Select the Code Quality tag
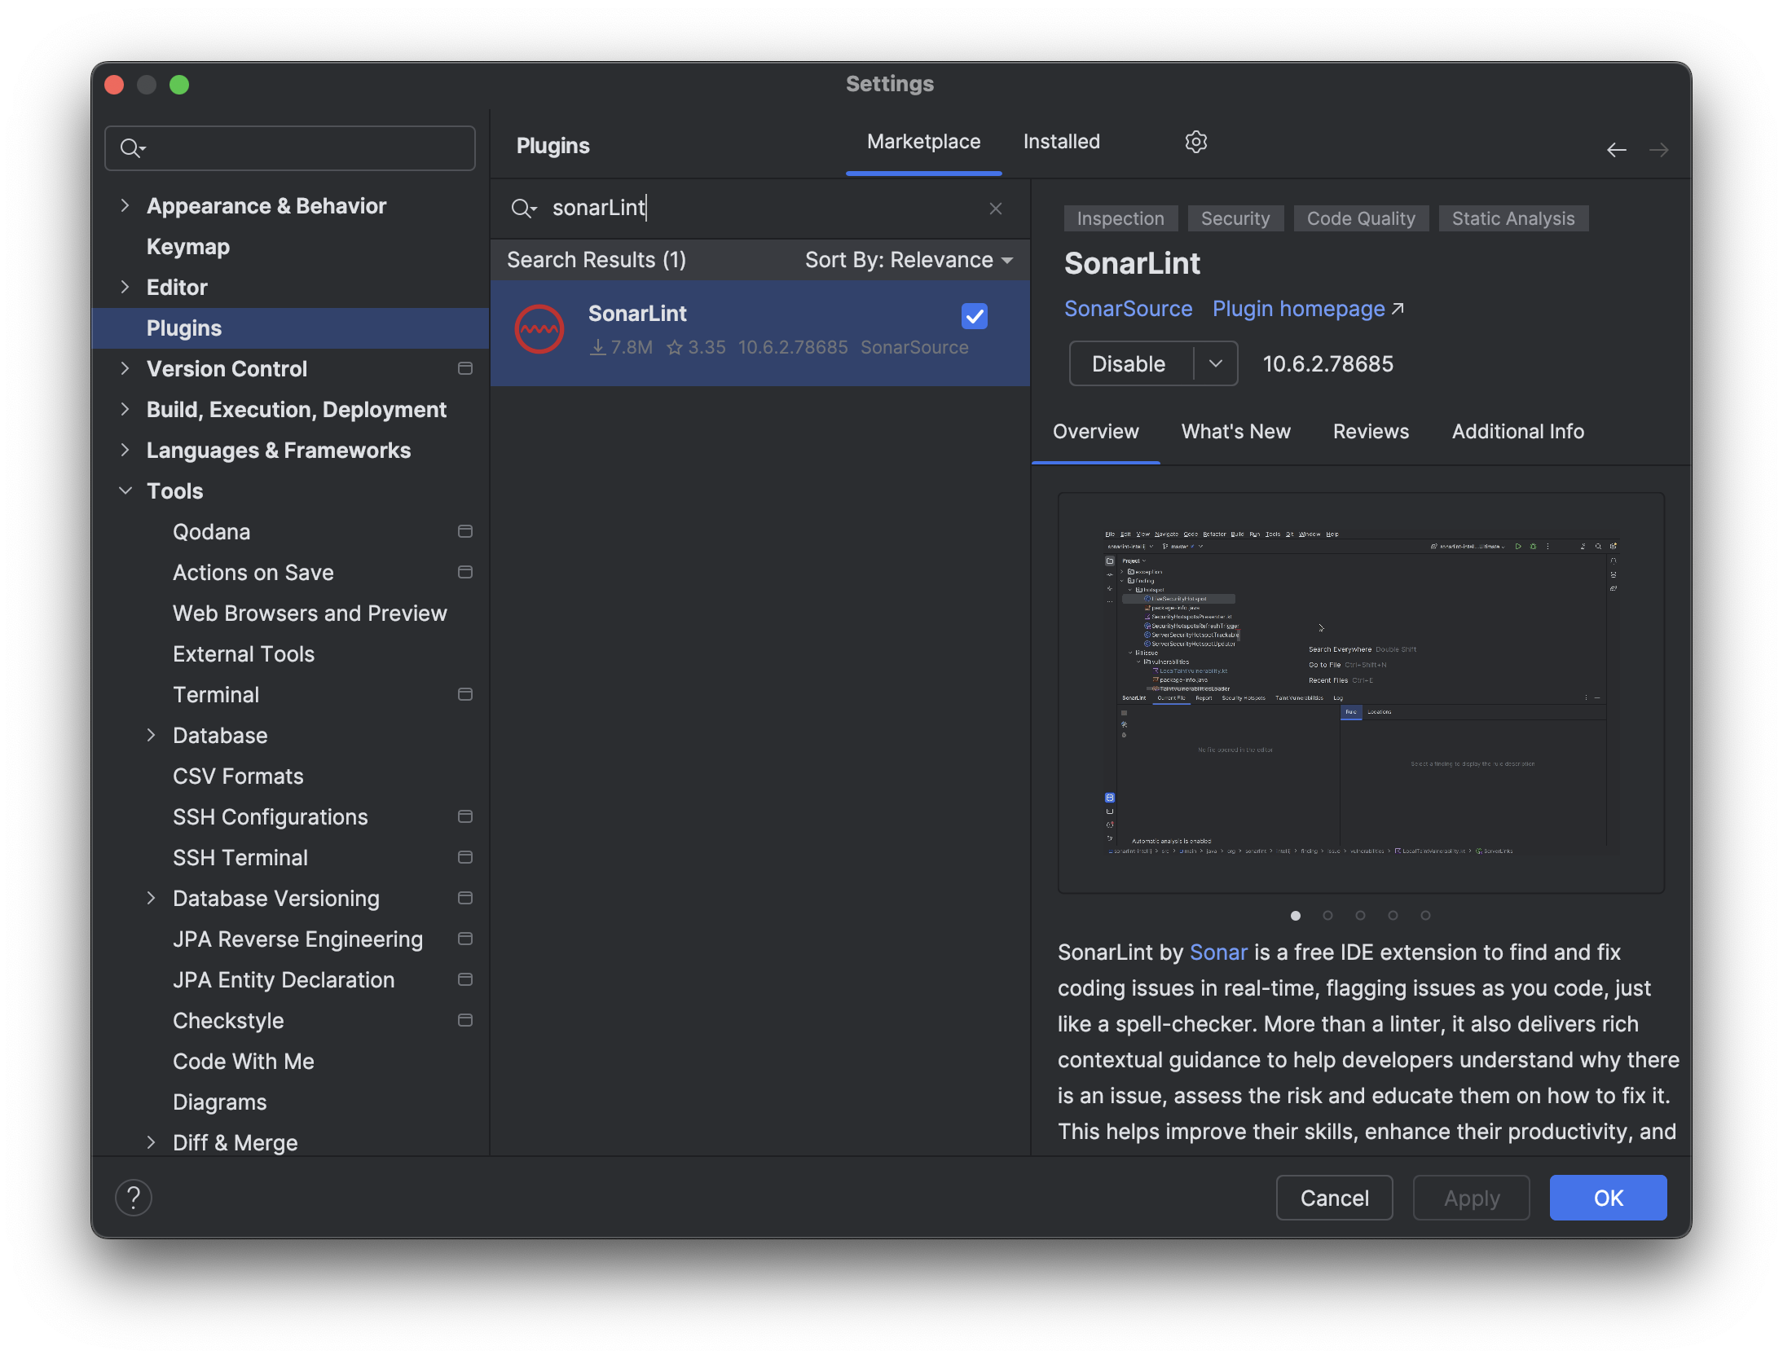The width and height of the screenshot is (1783, 1359). coord(1361,218)
